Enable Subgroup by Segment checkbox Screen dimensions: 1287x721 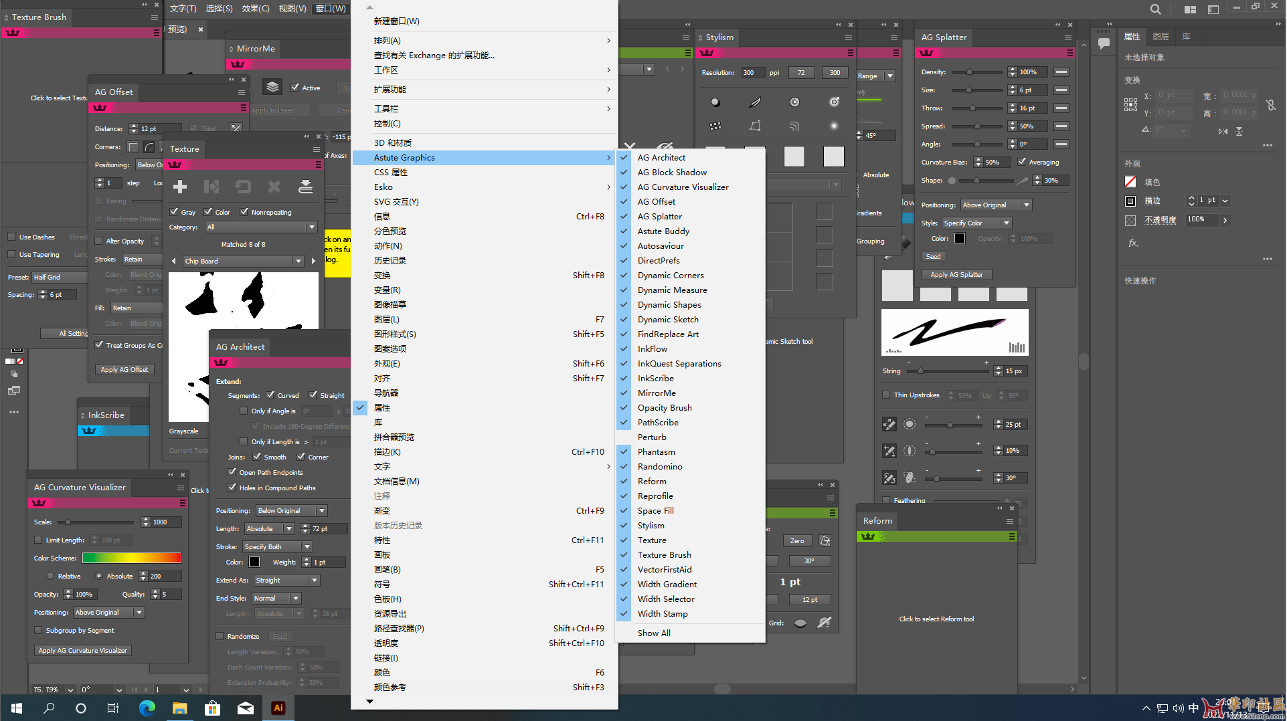click(38, 630)
